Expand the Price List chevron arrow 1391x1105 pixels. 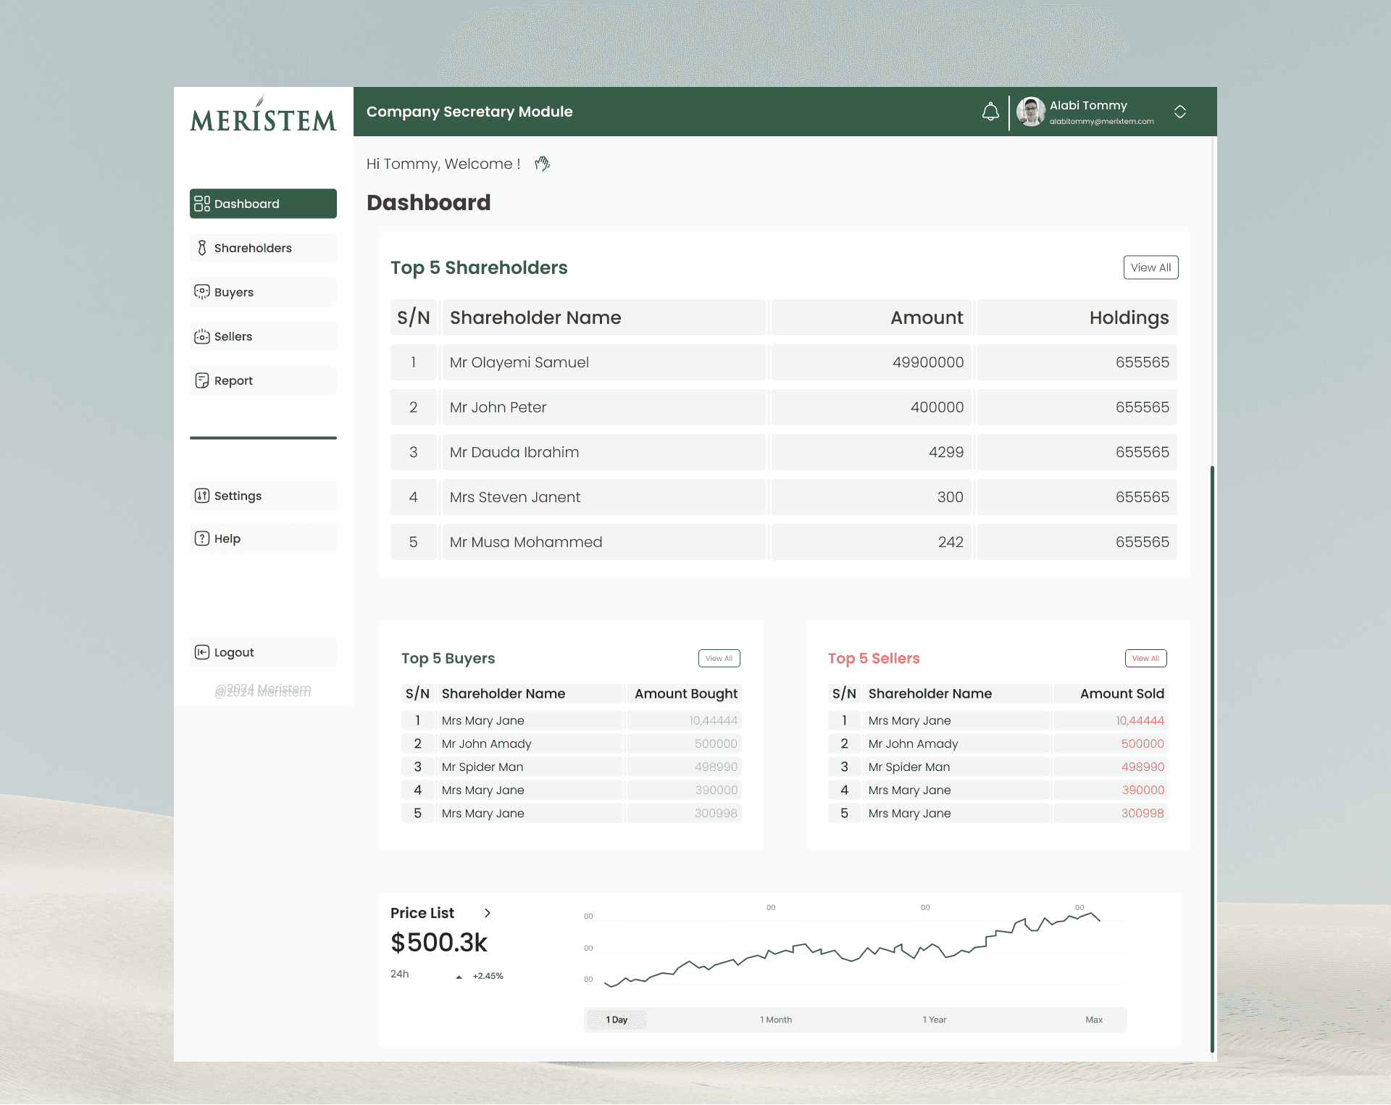click(x=488, y=913)
